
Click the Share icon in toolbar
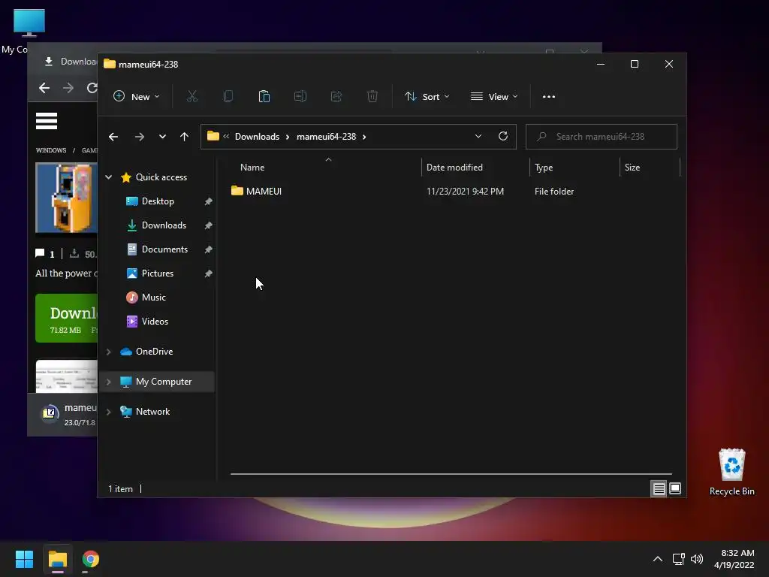tap(336, 97)
